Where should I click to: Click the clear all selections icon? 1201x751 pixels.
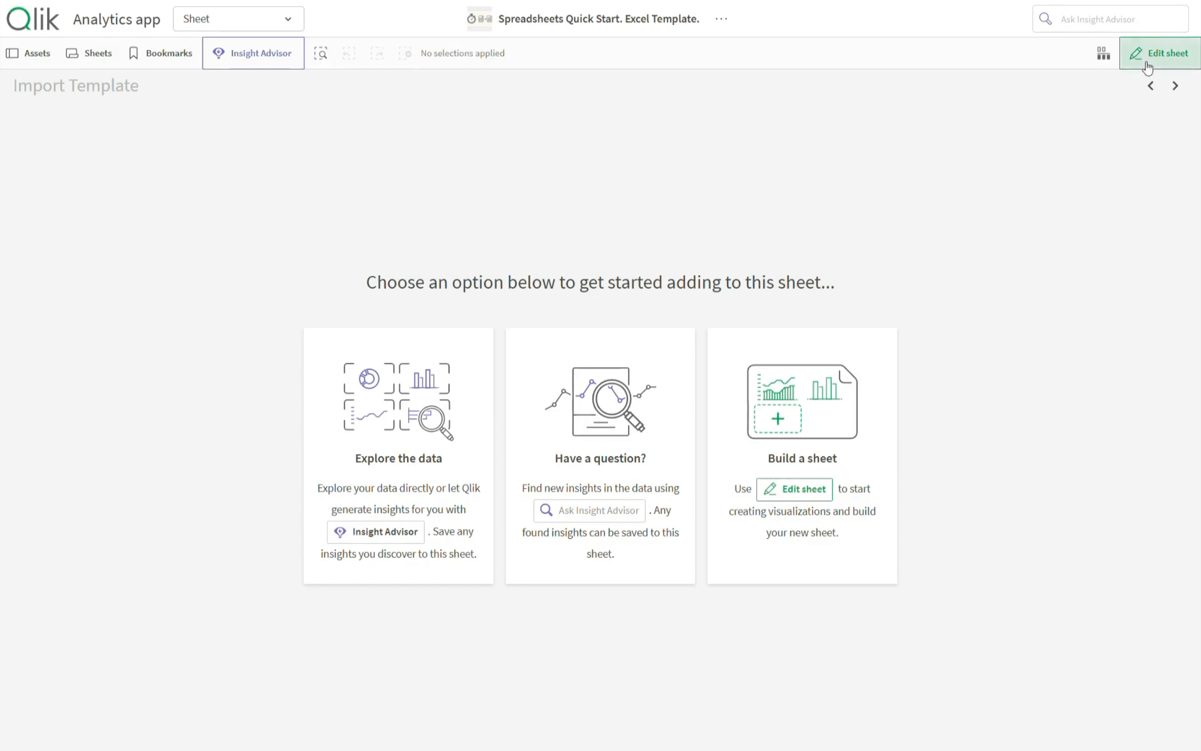coord(405,53)
